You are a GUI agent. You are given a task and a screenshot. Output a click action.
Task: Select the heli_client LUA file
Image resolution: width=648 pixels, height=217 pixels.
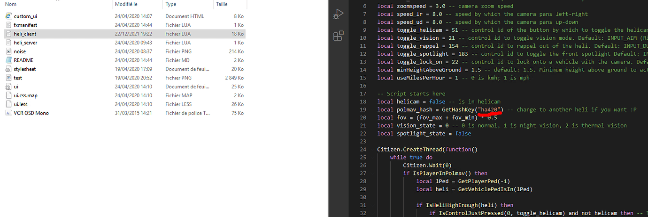25,34
